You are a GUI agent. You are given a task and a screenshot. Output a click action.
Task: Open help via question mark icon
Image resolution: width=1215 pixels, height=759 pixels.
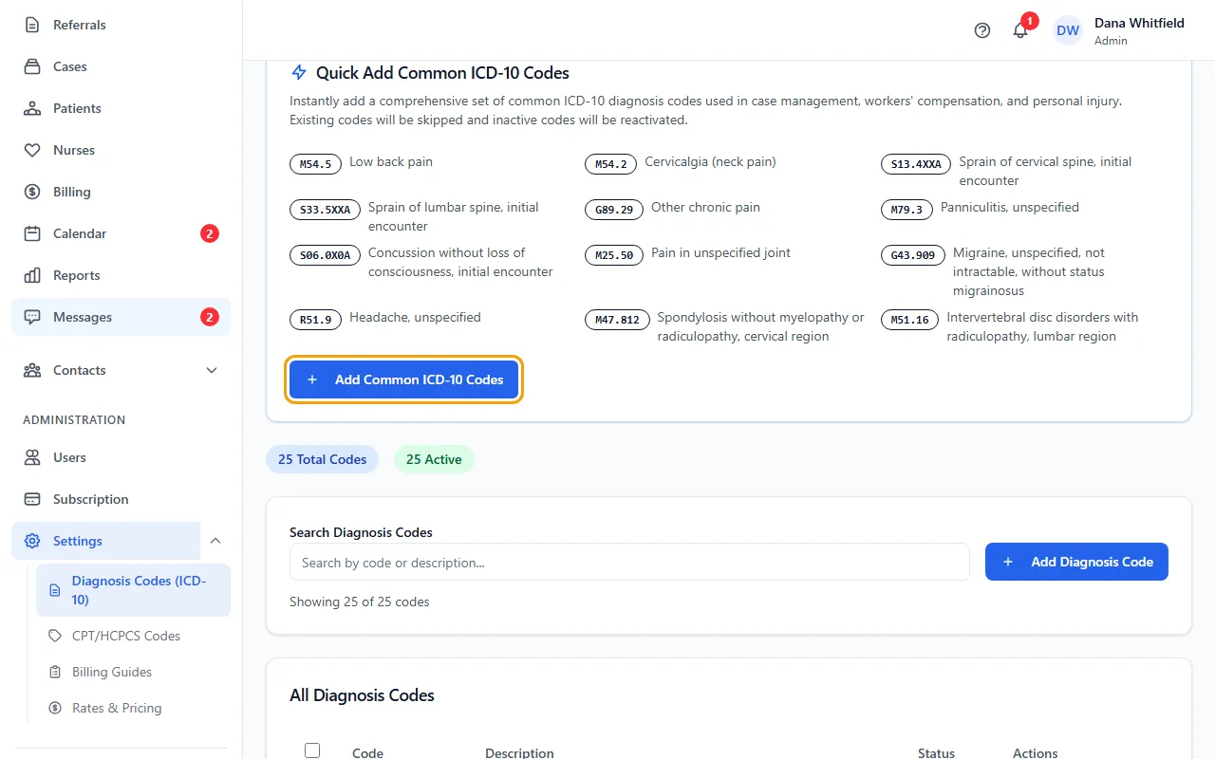982,30
